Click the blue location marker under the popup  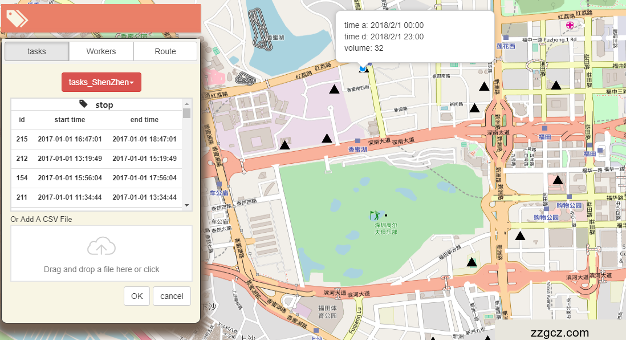(362, 68)
